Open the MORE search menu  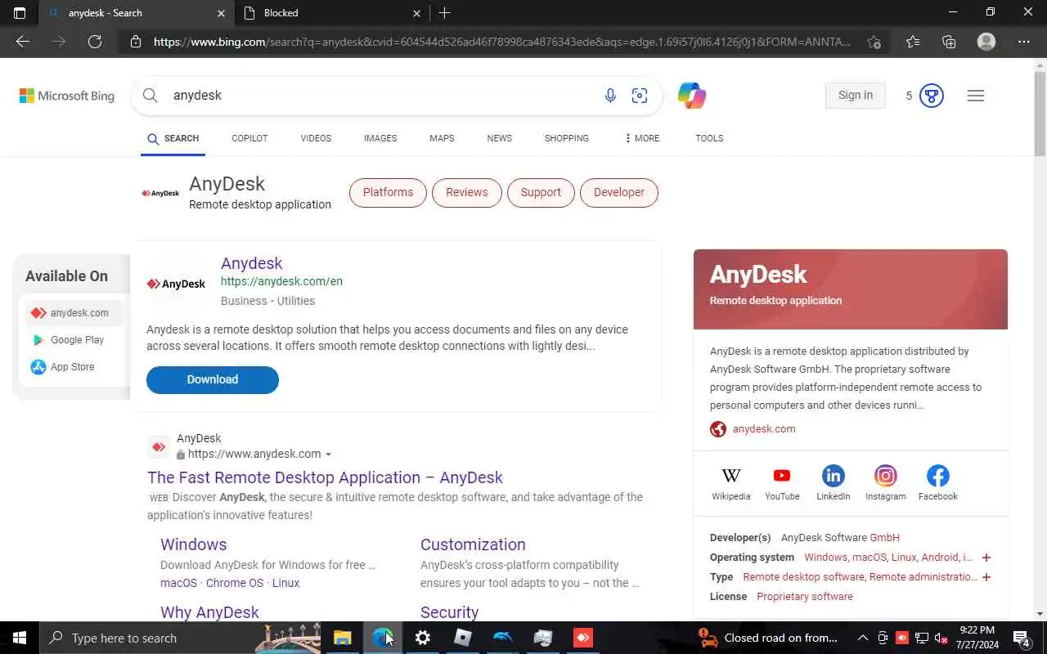pos(642,138)
